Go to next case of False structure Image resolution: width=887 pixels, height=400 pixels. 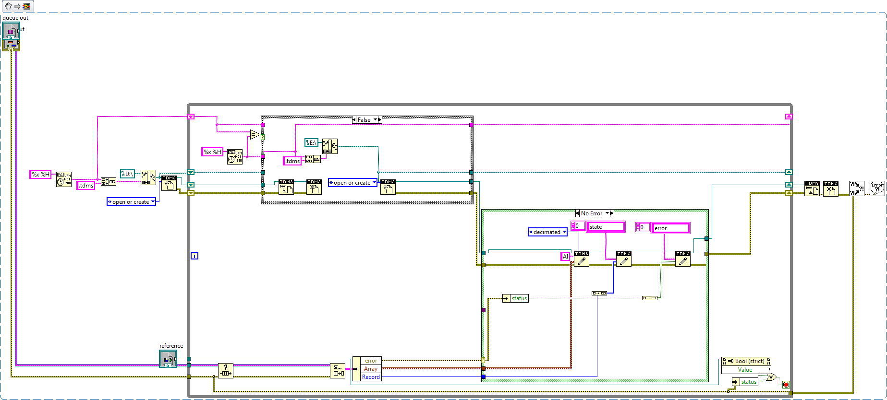pos(380,120)
